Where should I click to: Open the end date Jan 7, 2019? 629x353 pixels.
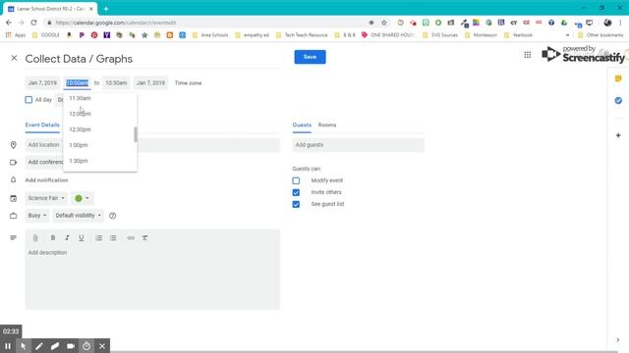pos(150,82)
